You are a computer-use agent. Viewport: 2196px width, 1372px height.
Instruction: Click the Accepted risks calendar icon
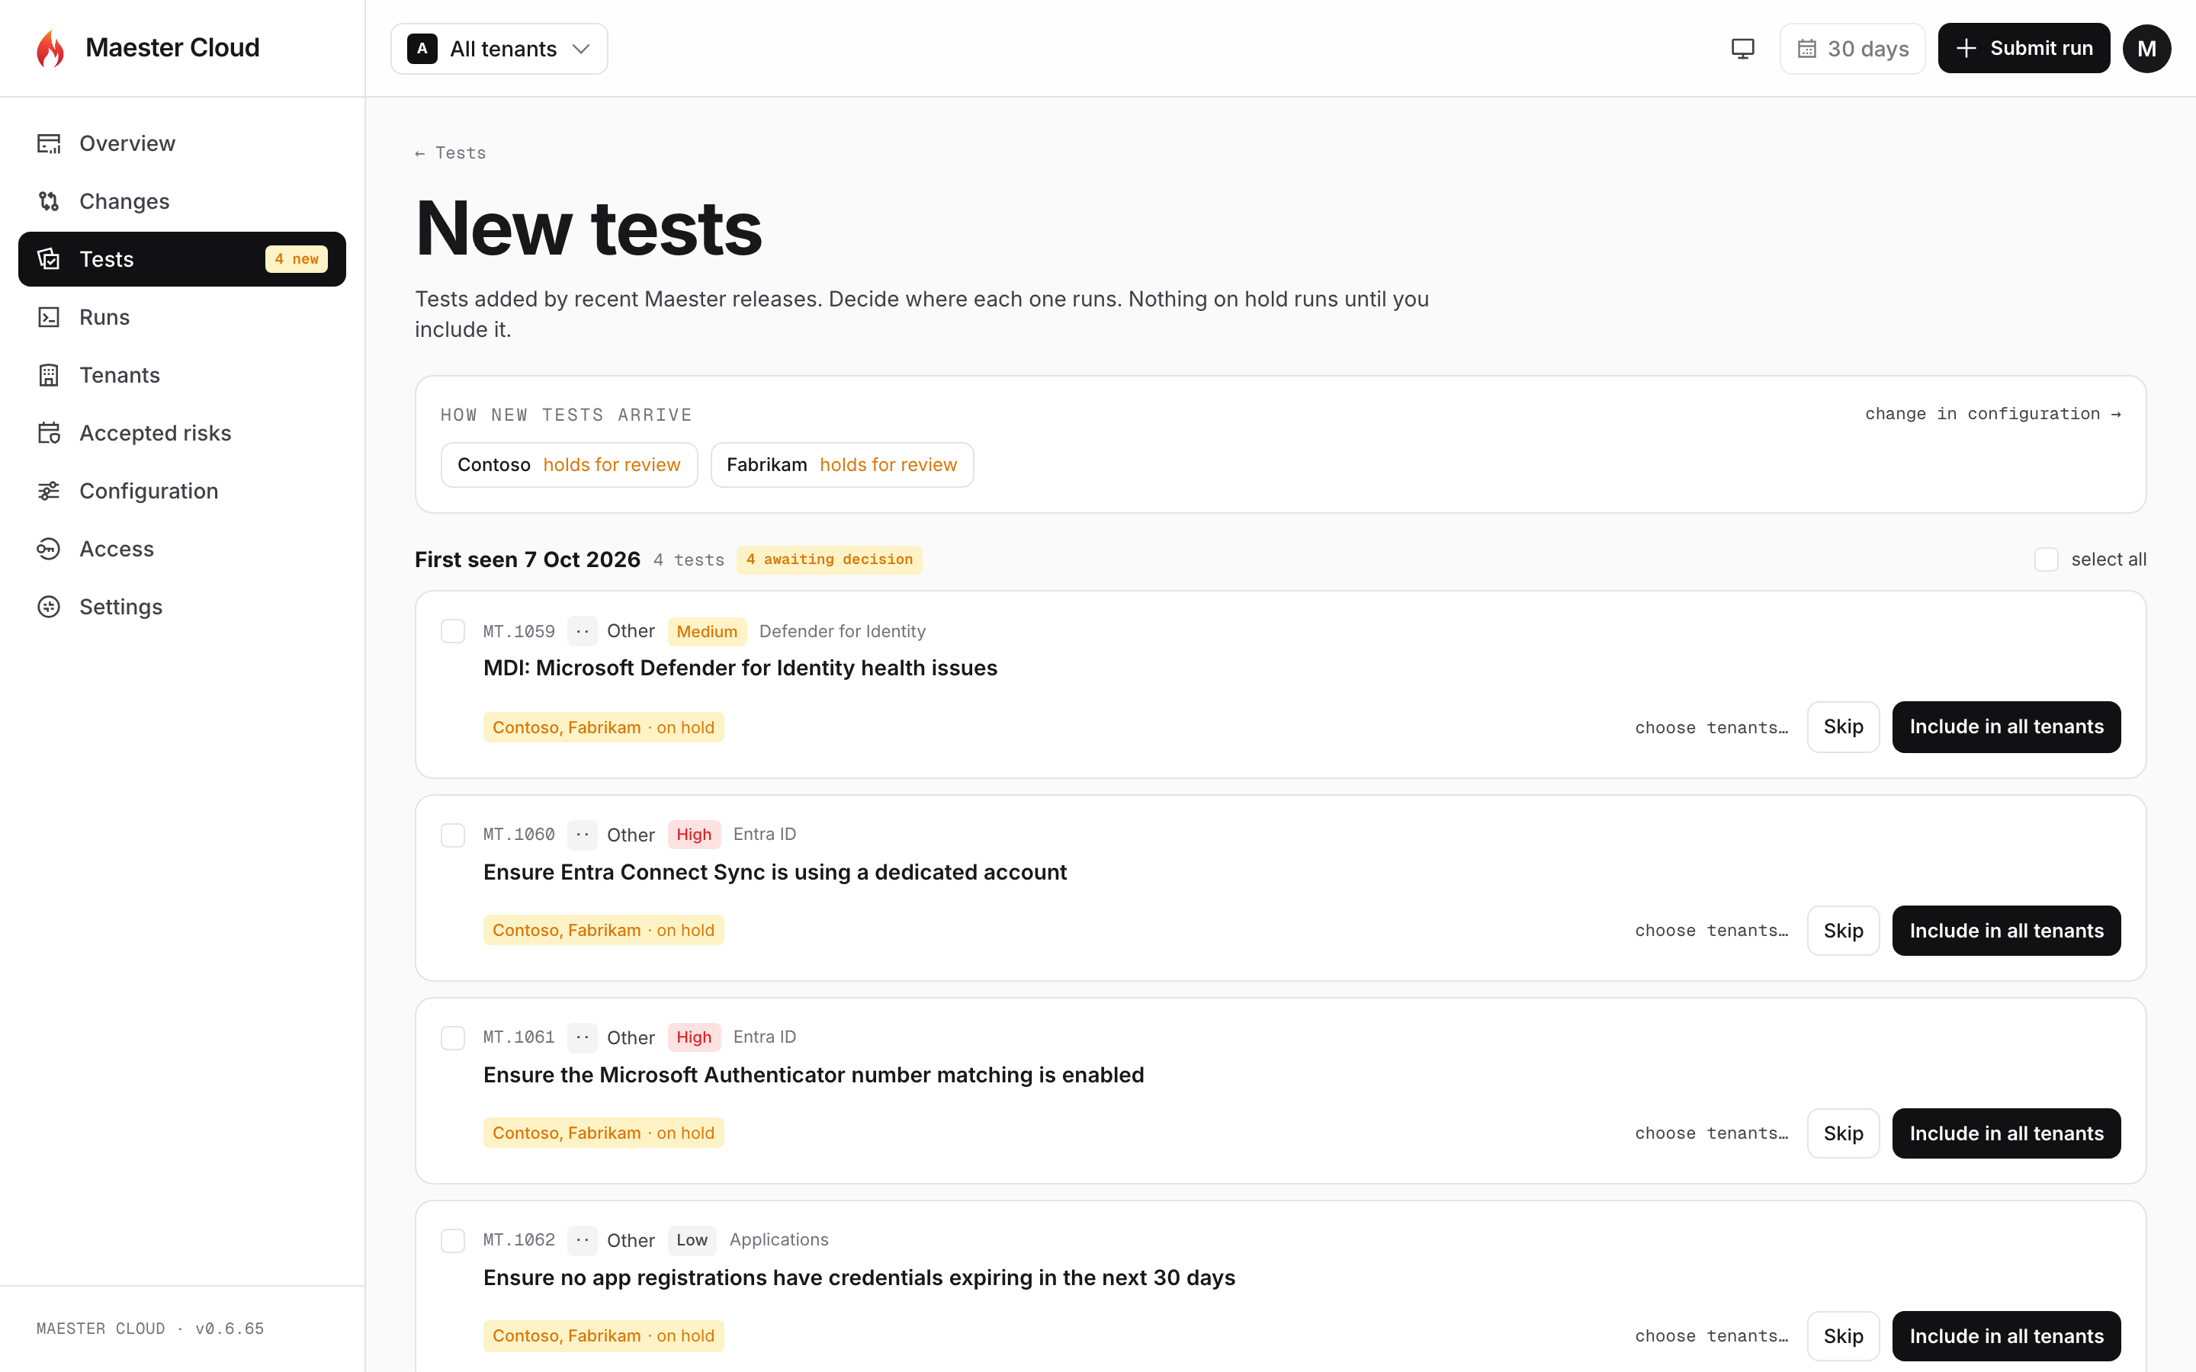coord(49,434)
